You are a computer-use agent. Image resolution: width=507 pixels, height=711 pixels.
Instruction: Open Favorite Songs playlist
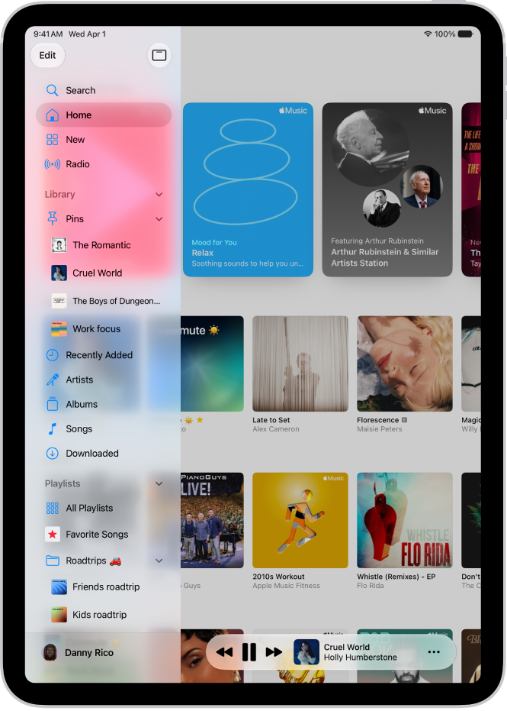coord(104,535)
